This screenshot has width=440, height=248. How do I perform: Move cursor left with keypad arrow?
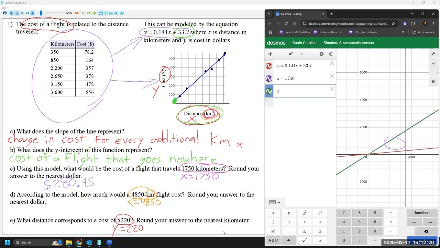click(x=414, y=222)
